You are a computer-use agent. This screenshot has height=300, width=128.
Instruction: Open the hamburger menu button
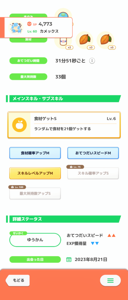tap(110, 280)
